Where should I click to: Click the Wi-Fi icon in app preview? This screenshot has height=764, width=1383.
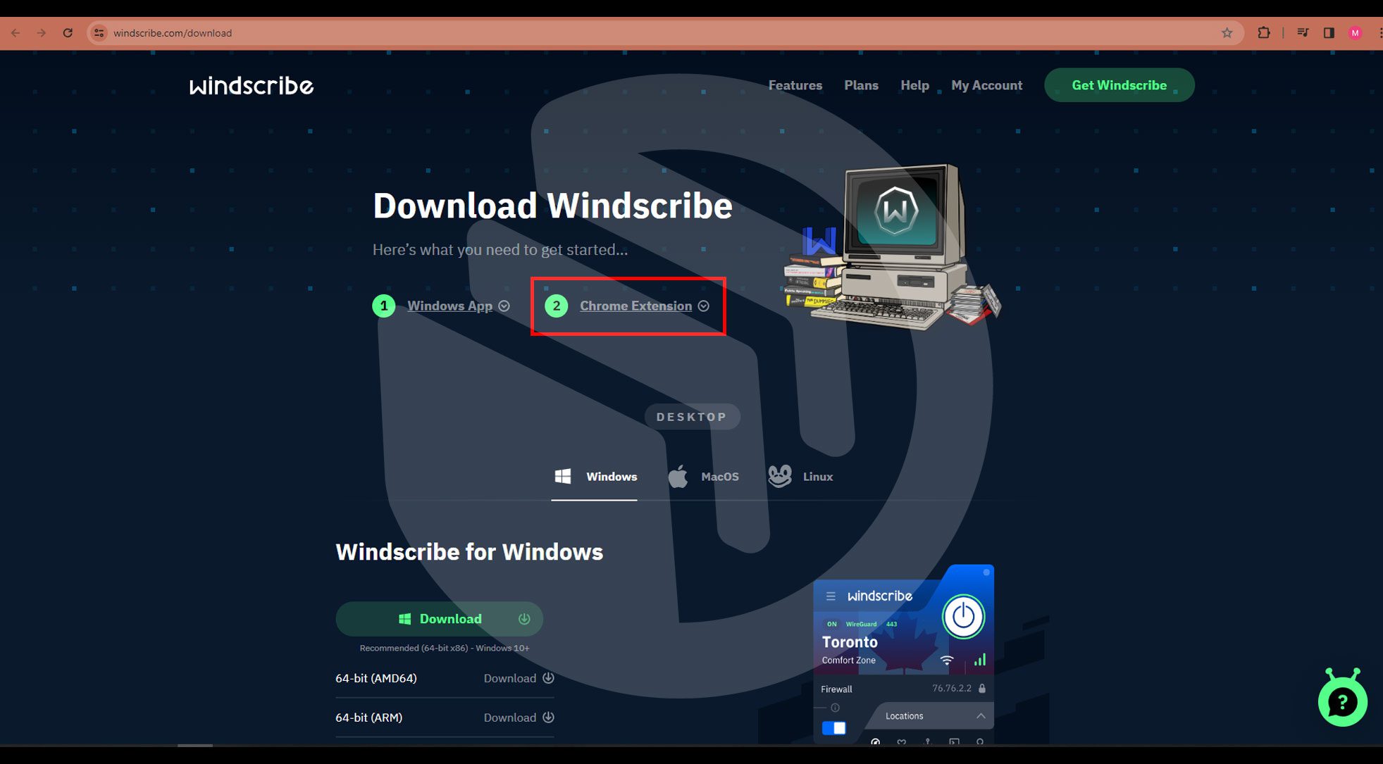pos(947,660)
